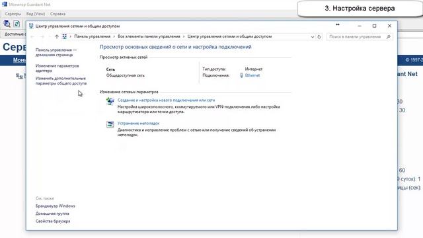This screenshot has height=238, width=423.
Task: Click the search magnifier icon
Action: pyautogui.click(x=389, y=37)
